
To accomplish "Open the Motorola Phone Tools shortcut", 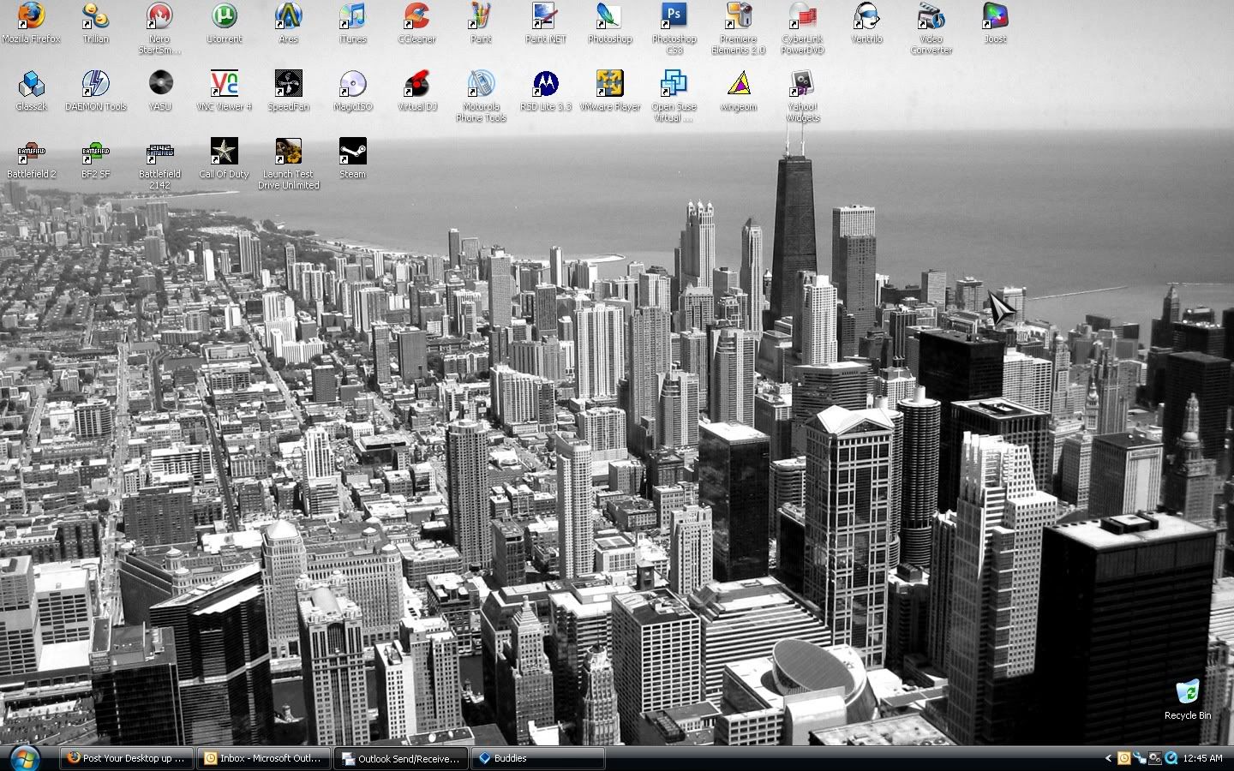I will [x=481, y=96].
